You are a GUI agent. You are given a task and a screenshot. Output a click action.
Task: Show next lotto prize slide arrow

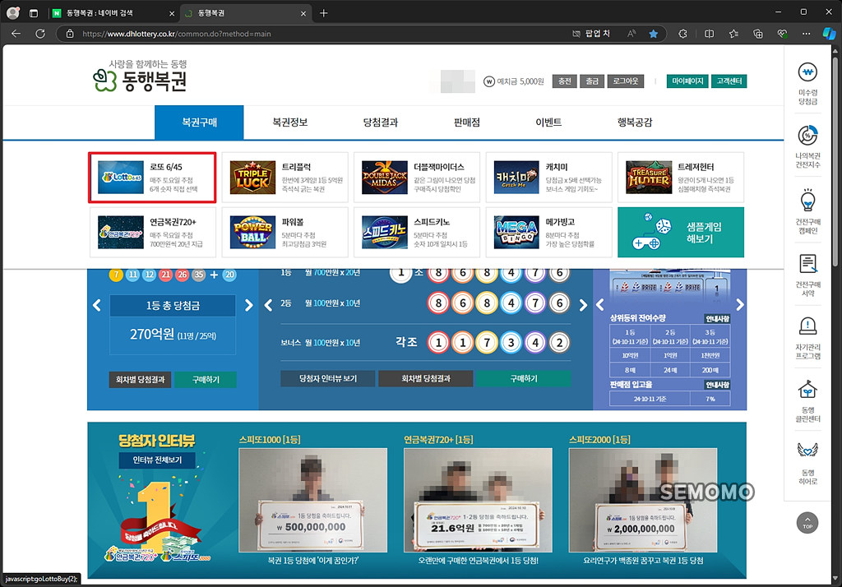pos(248,306)
